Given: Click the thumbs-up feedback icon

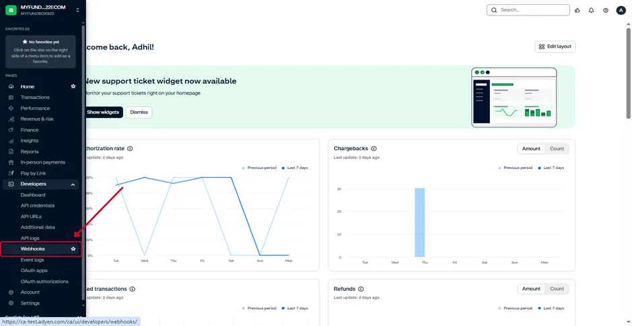Looking at the screenshot, I should pos(577,11).
